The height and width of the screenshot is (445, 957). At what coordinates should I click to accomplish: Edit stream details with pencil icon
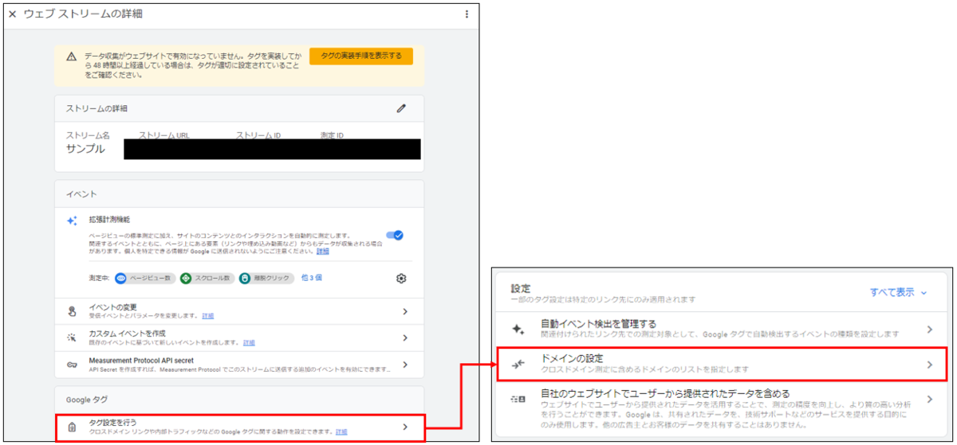pos(401,108)
